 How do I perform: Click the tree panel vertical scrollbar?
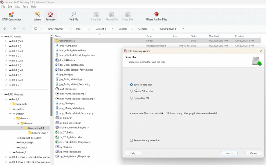point(51,76)
